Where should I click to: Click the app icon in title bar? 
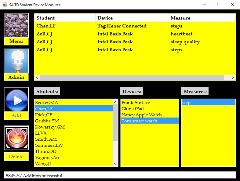click(5, 5)
